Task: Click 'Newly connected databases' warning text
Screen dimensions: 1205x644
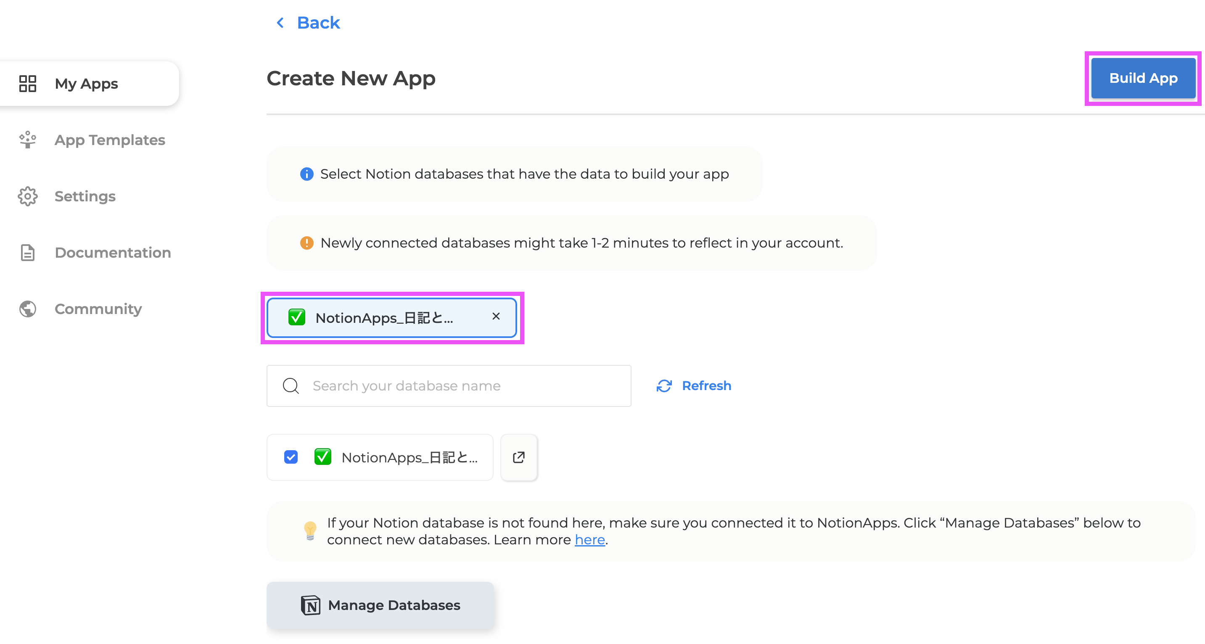Action: pos(581,243)
